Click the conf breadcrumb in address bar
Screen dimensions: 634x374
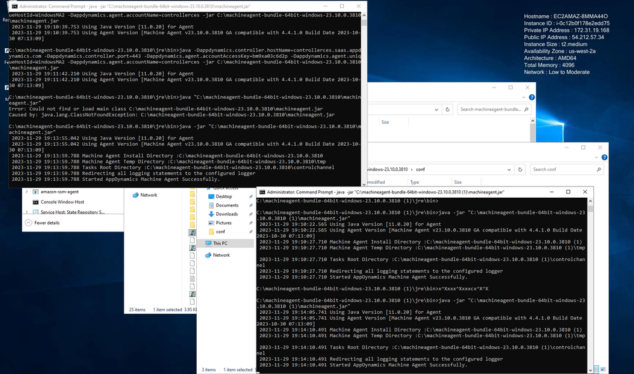[420, 169]
